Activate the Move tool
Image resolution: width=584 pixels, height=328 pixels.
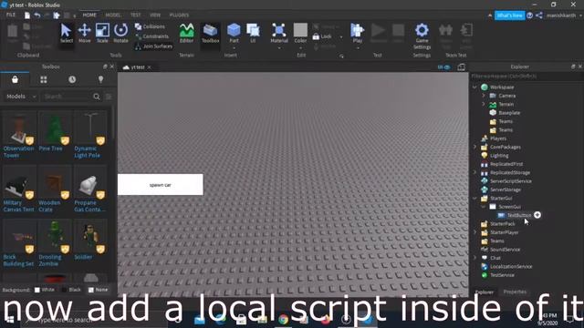coord(85,33)
